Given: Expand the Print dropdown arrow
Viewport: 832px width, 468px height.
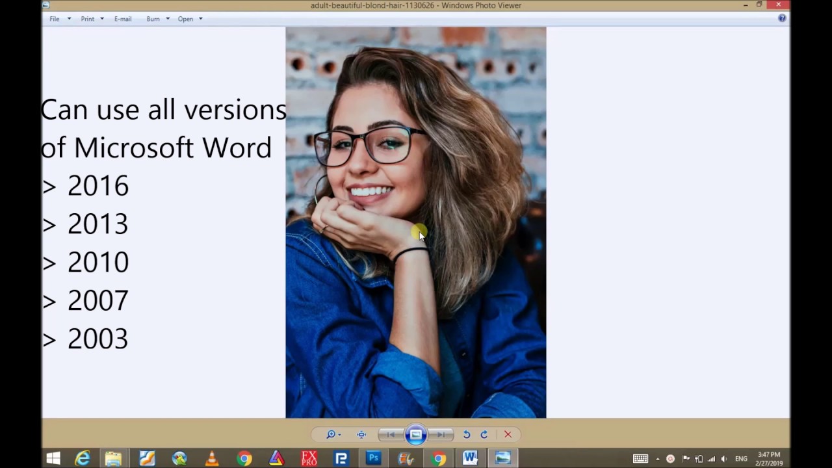Looking at the screenshot, I should 102,19.
